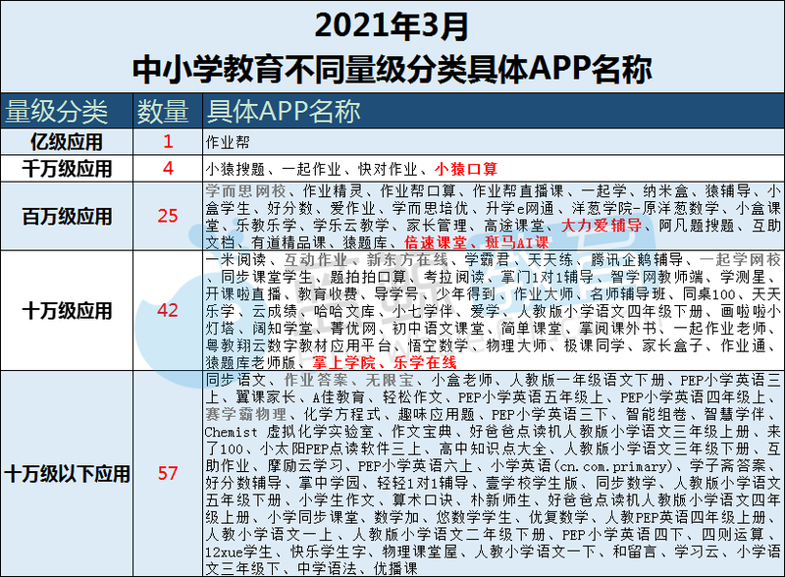Select the app name "物理课堂屋"
The width and height of the screenshot is (785, 577).
click(420, 551)
